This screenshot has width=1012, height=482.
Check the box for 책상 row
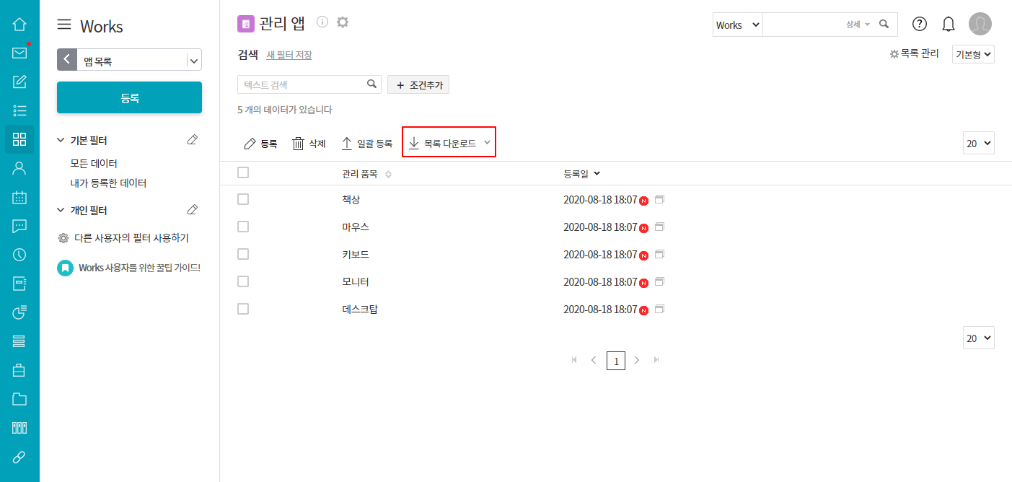tap(243, 199)
